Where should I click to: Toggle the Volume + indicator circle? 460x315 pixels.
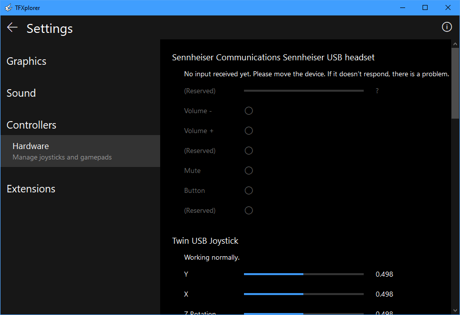pos(248,131)
